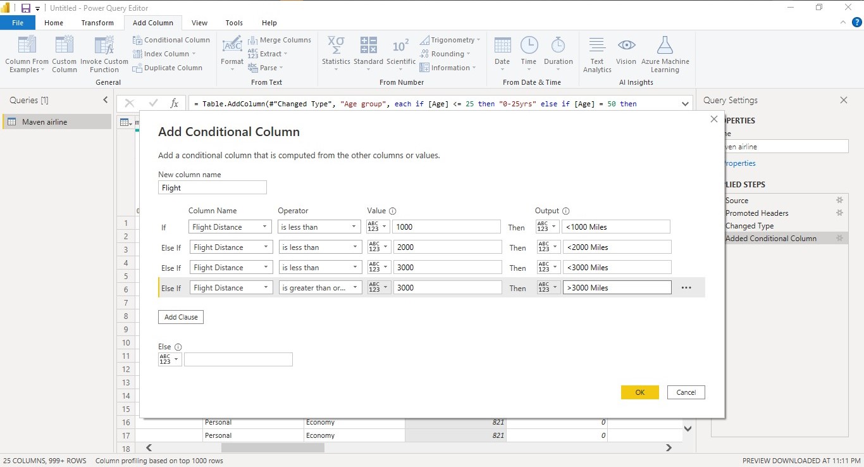Open the File tab
This screenshot has width=864, height=467.
pyautogui.click(x=18, y=23)
